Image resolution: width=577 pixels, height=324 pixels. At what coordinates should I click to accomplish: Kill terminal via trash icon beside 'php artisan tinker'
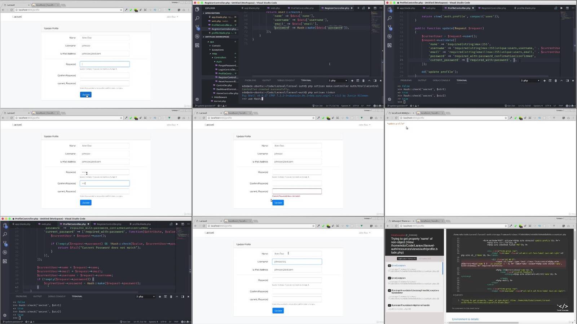point(363,81)
